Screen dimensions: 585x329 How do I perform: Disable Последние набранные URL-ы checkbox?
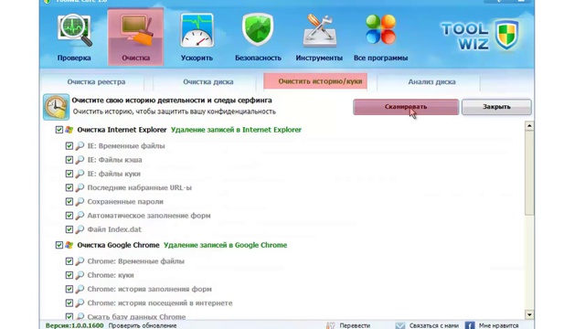[x=69, y=187]
